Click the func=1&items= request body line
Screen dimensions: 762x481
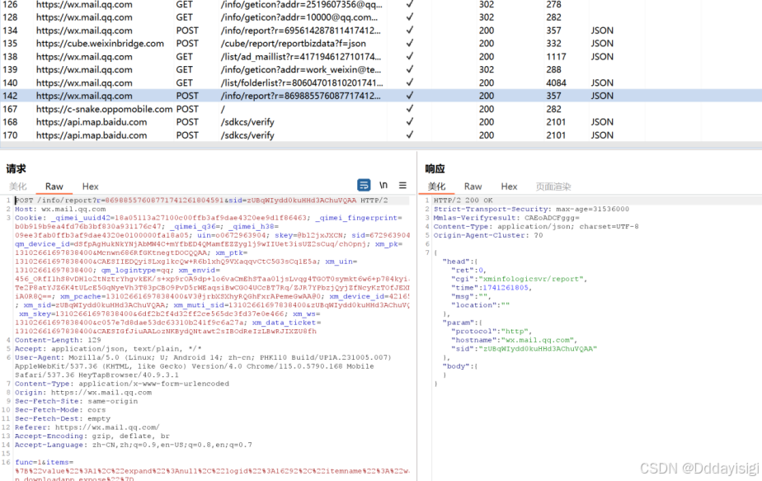45,462
